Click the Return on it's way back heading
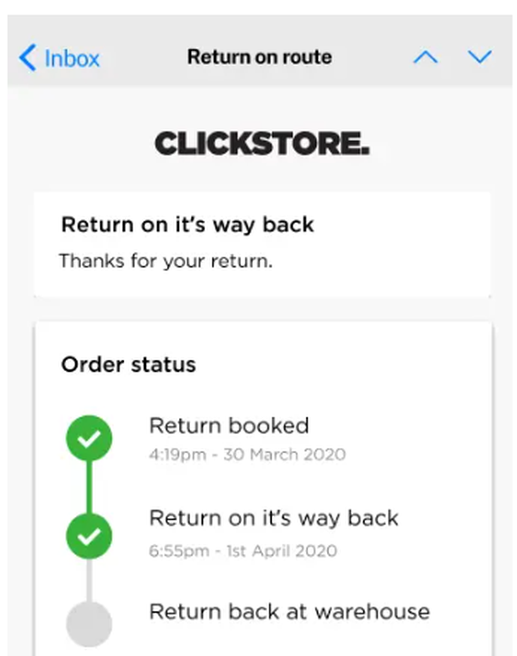The height and width of the screenshot is (656, 517). [187, 225]
